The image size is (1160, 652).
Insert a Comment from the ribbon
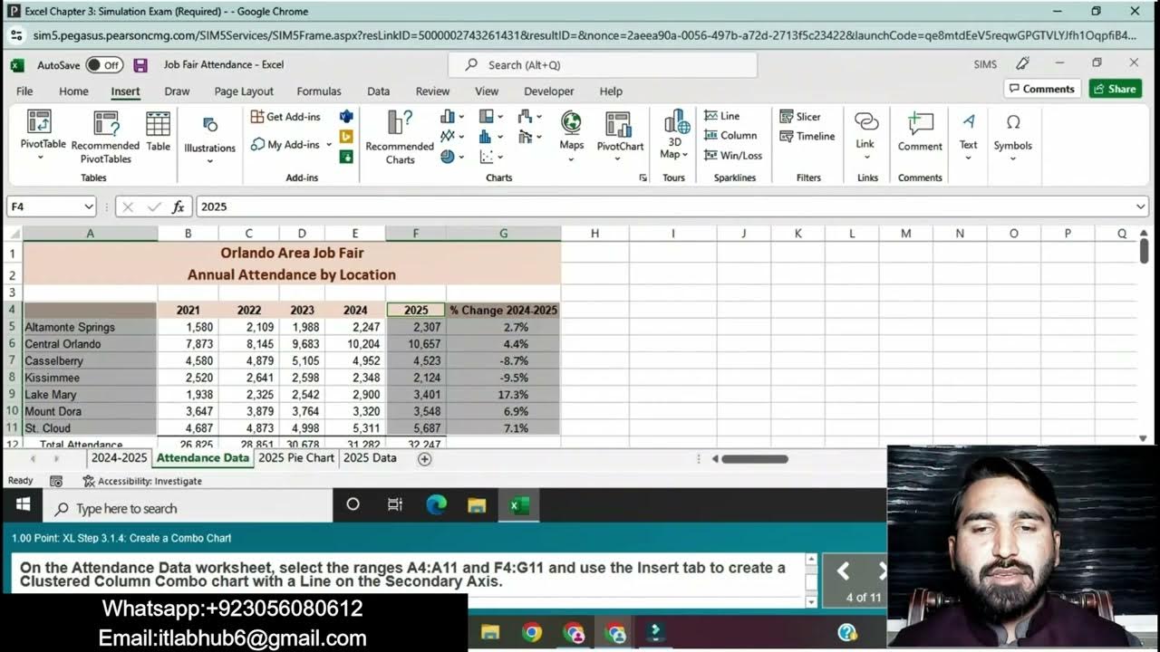pyautogui.click(x=920, y=132)
